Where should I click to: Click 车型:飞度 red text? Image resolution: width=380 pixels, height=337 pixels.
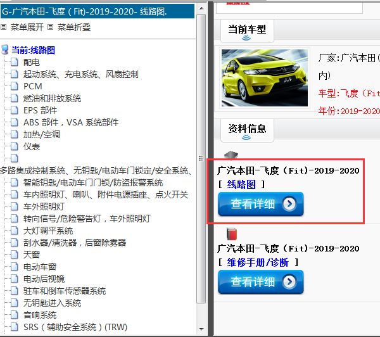tap(349, 93)
